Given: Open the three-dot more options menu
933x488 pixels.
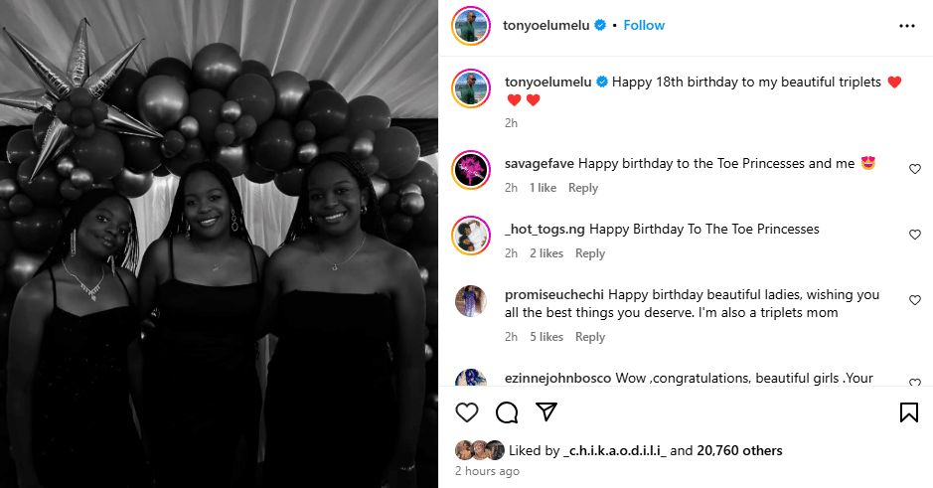Looking at the screenshot, I should (x=906, y=26).
